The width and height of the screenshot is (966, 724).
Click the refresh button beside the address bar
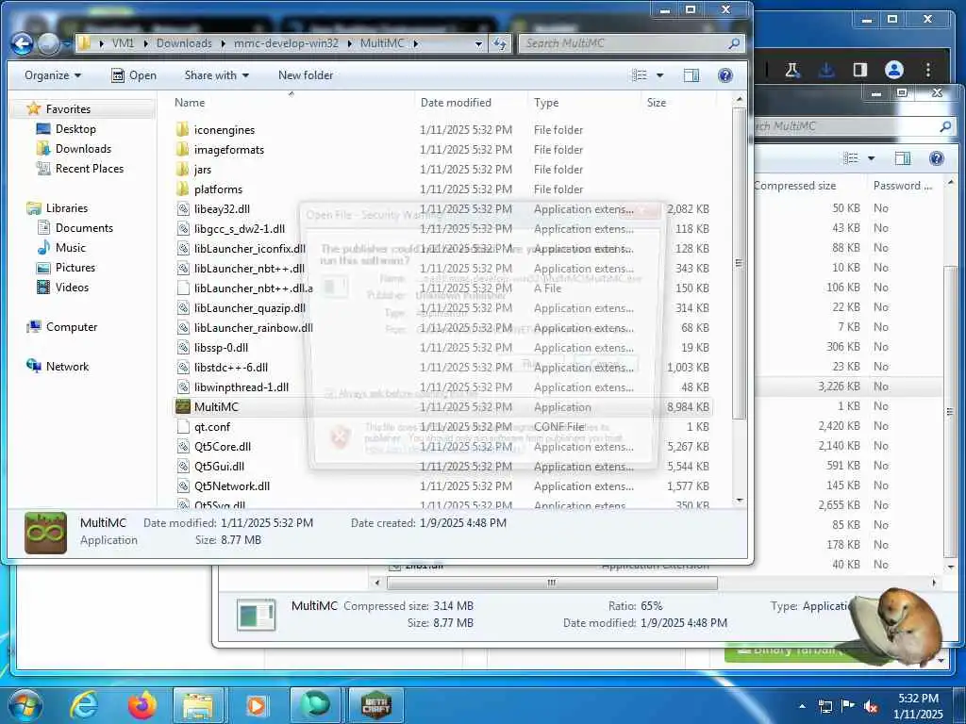[500, 43]
